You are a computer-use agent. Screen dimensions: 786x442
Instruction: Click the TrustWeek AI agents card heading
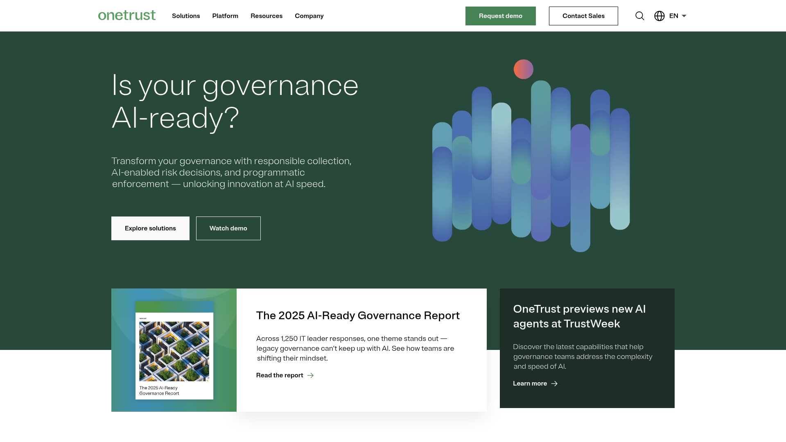579,316
